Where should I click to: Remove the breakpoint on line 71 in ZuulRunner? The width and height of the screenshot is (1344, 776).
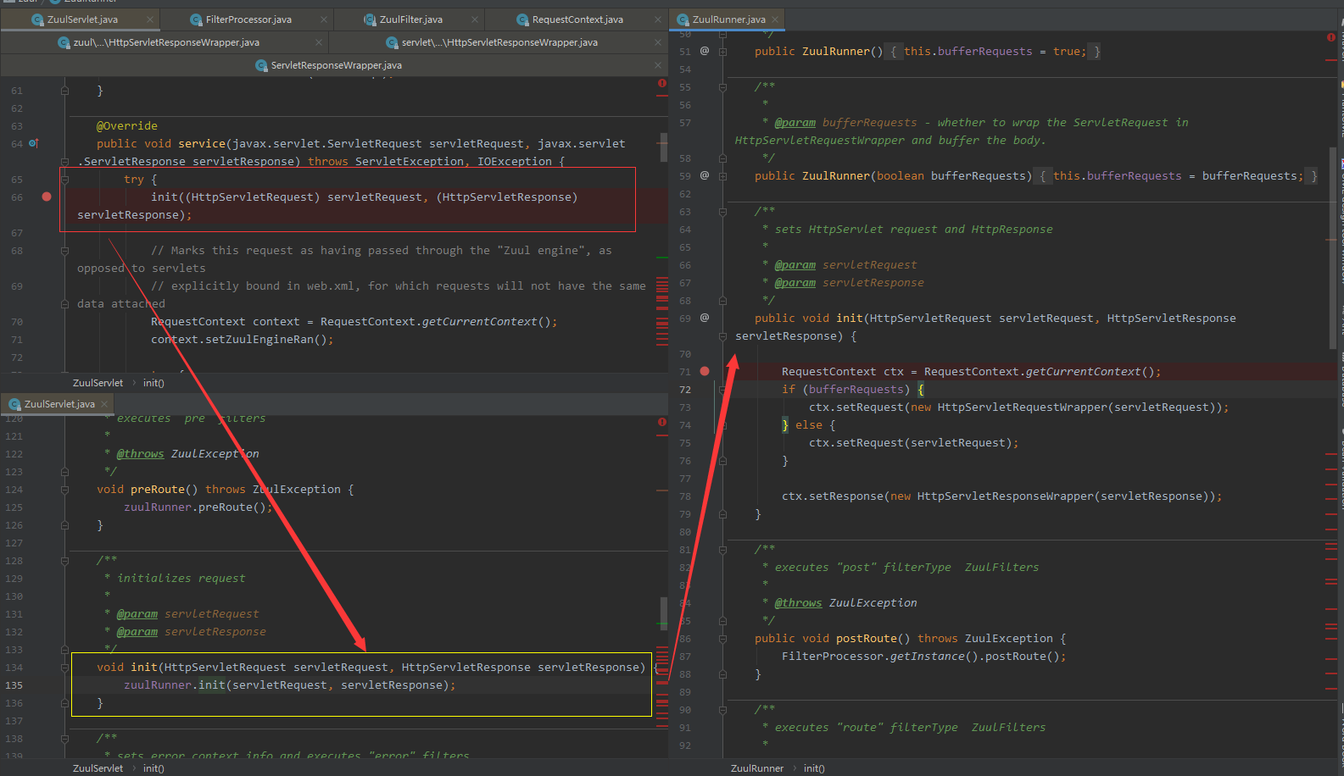[705, 371]
